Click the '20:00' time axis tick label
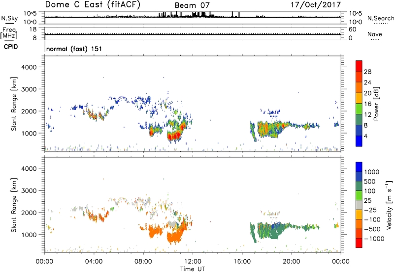 [x=292, y=262]
